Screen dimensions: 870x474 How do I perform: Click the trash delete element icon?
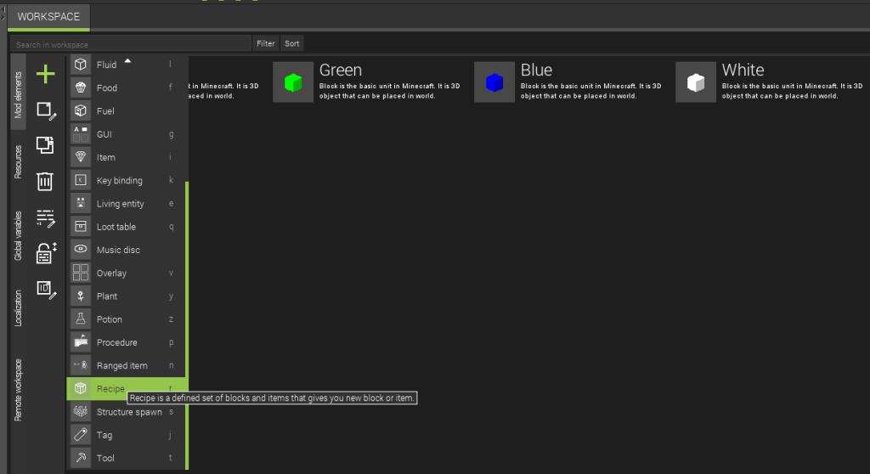tap(45, 181)
